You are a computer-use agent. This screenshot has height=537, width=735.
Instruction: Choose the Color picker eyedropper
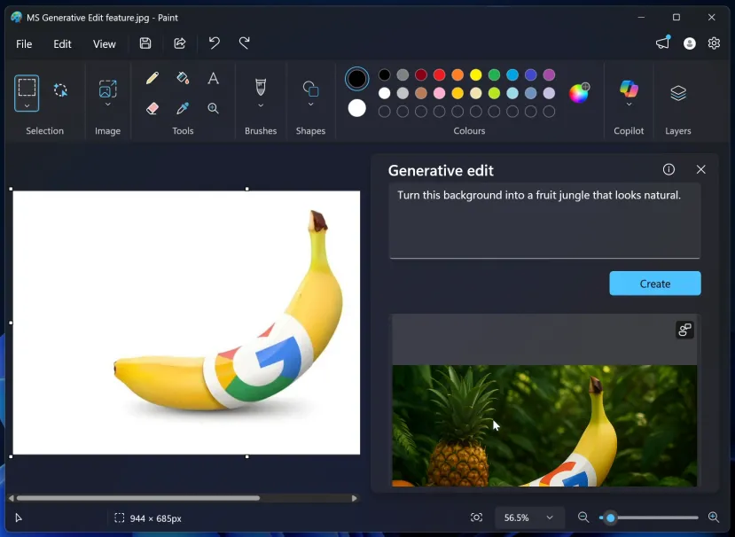[x=183, y=108]
